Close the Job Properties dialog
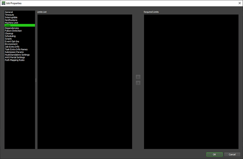This screenshot has height=159, width=243. click(239, 3)
